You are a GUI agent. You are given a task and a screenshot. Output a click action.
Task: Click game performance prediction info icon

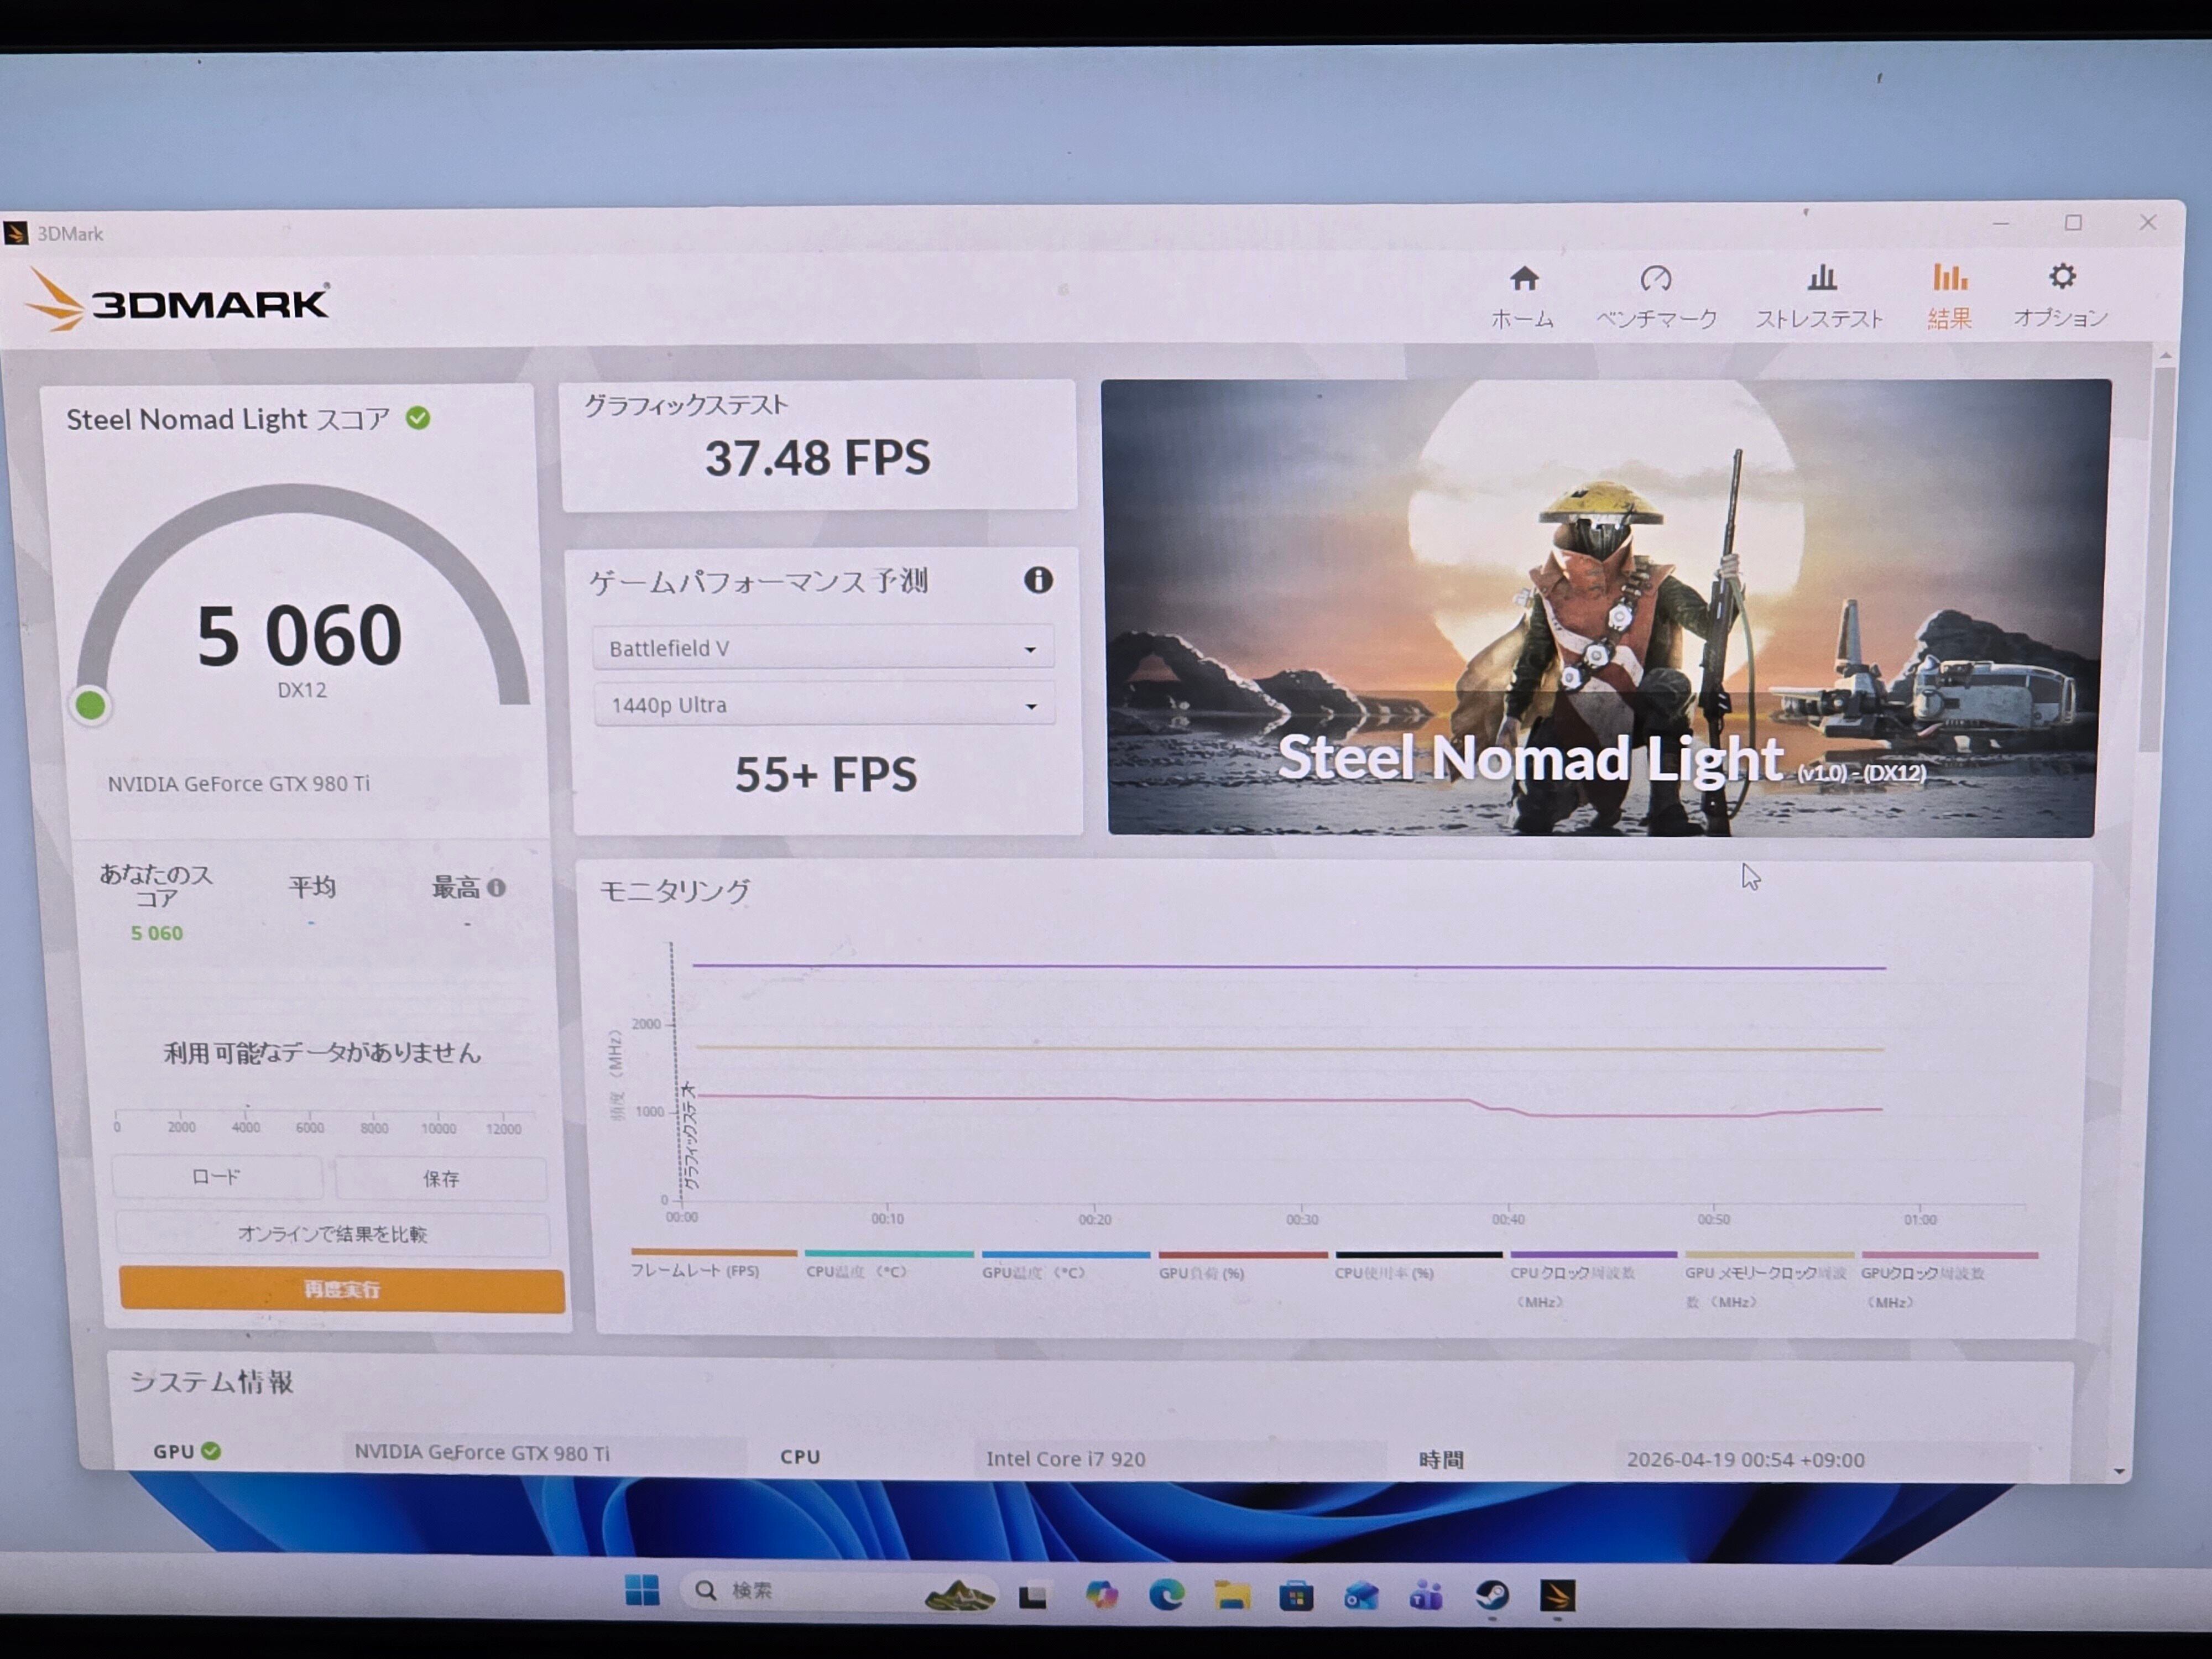click(1038, 580)
